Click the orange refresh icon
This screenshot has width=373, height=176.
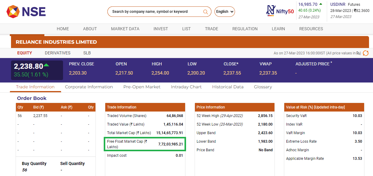click(366, 53)
